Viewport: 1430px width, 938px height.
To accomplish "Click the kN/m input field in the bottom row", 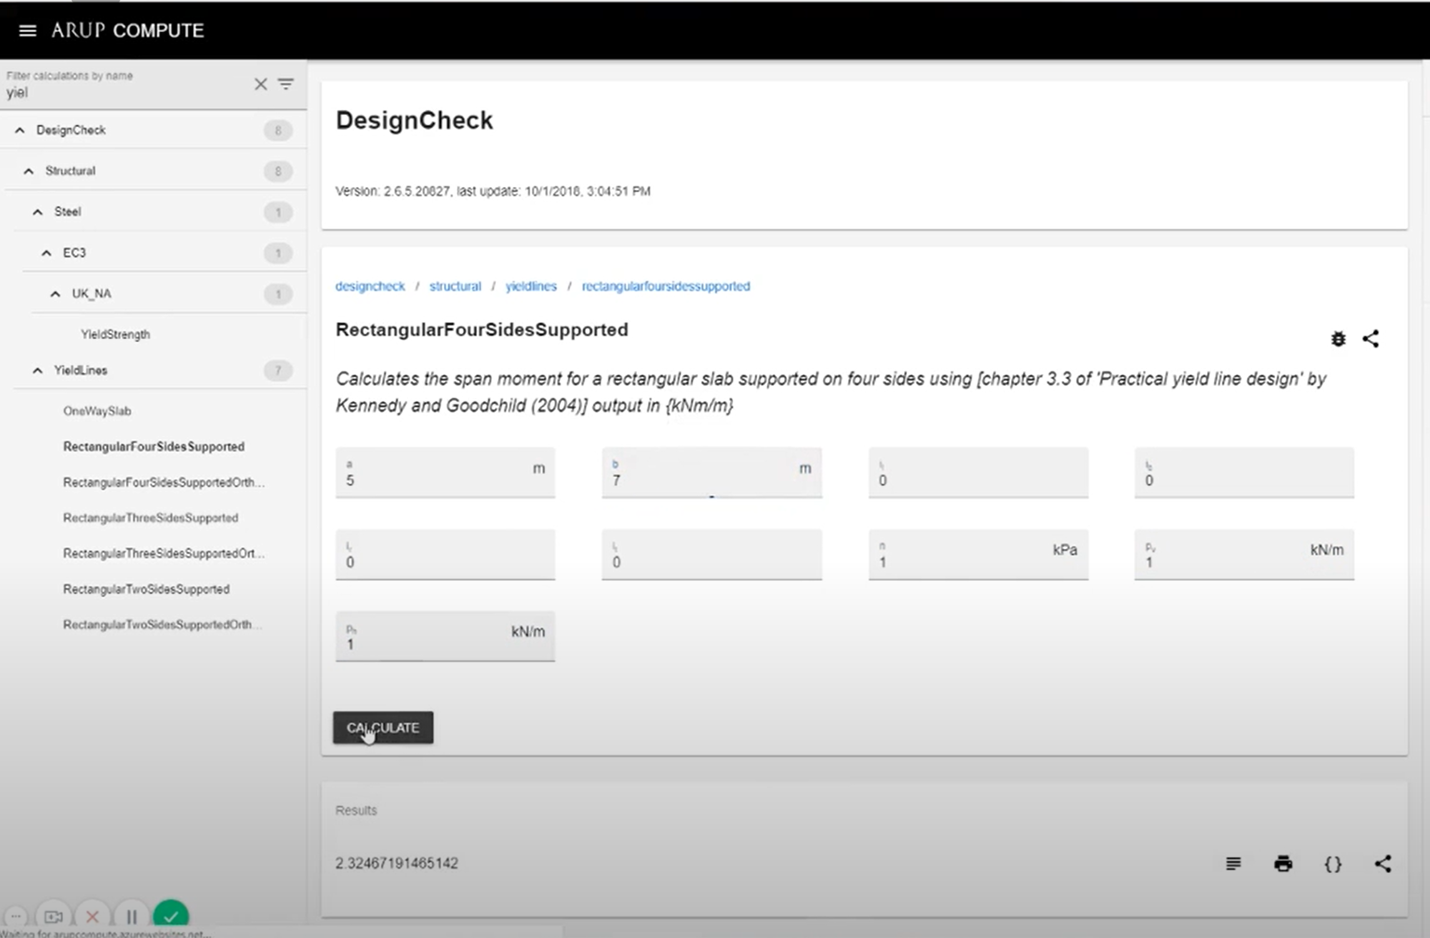I will pyautogui.click(x=445, y=636).
